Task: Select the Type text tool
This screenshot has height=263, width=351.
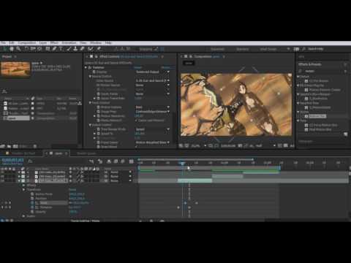Action: click(61, 49)
